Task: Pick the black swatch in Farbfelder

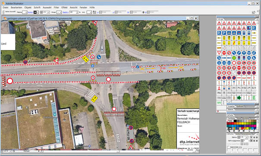Action: pos(235,121)
